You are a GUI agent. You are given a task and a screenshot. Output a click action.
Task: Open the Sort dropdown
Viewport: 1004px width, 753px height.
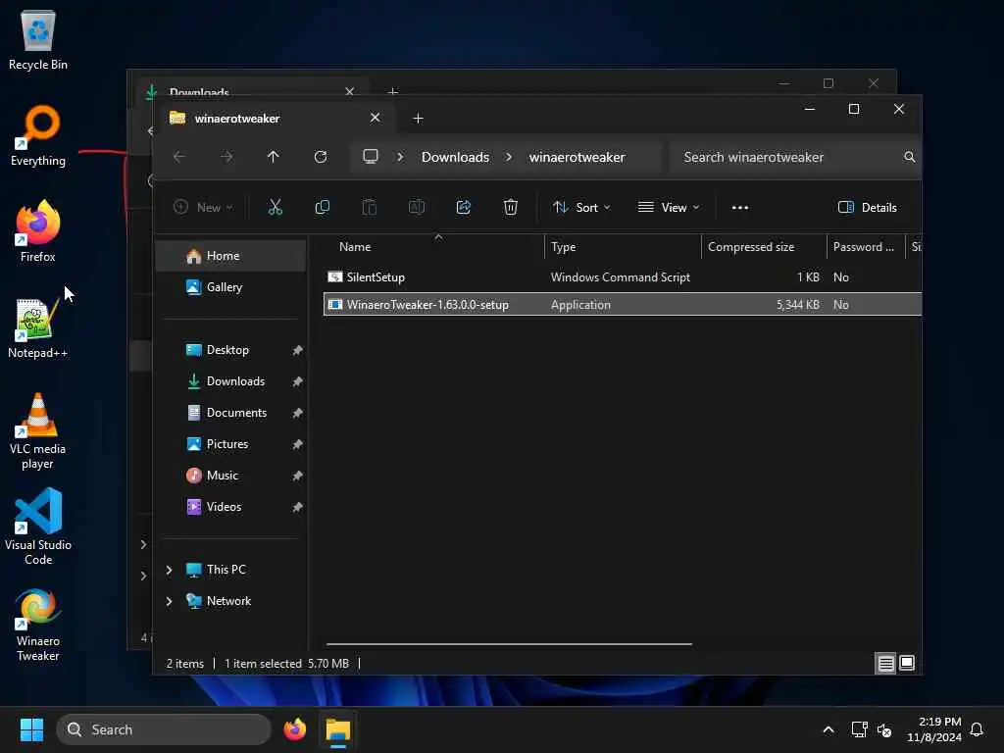coord(581,207)
